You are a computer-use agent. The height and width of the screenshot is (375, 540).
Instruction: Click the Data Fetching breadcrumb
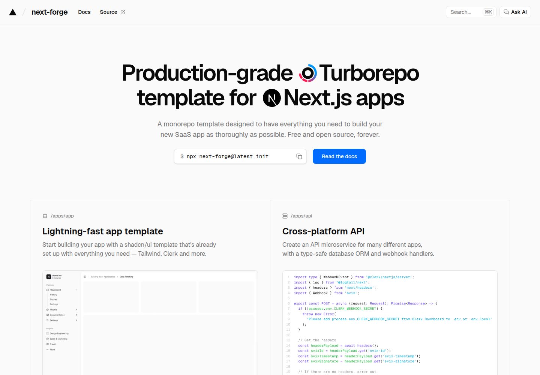click(127, 277)
